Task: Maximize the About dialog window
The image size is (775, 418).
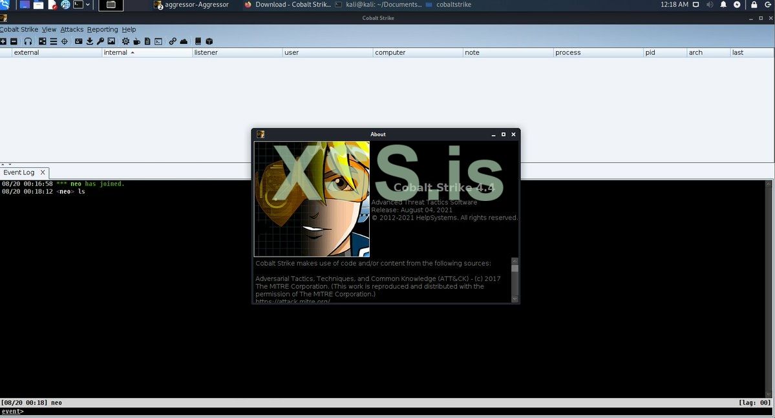Action: [504, 134]
